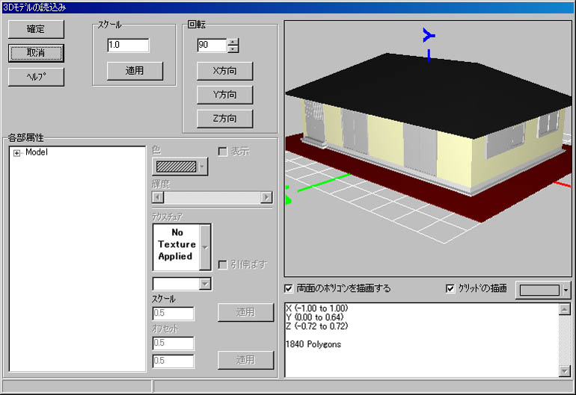Decrease rotation angle with the spinner down arrow
576x395 pixels.
233,49
